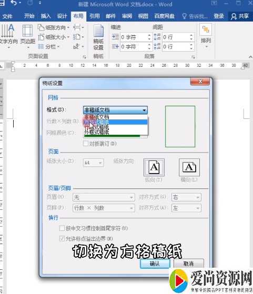The image size is (253, 294).
Task: Open the 文件 menu tab
Action: coord(7,16)
